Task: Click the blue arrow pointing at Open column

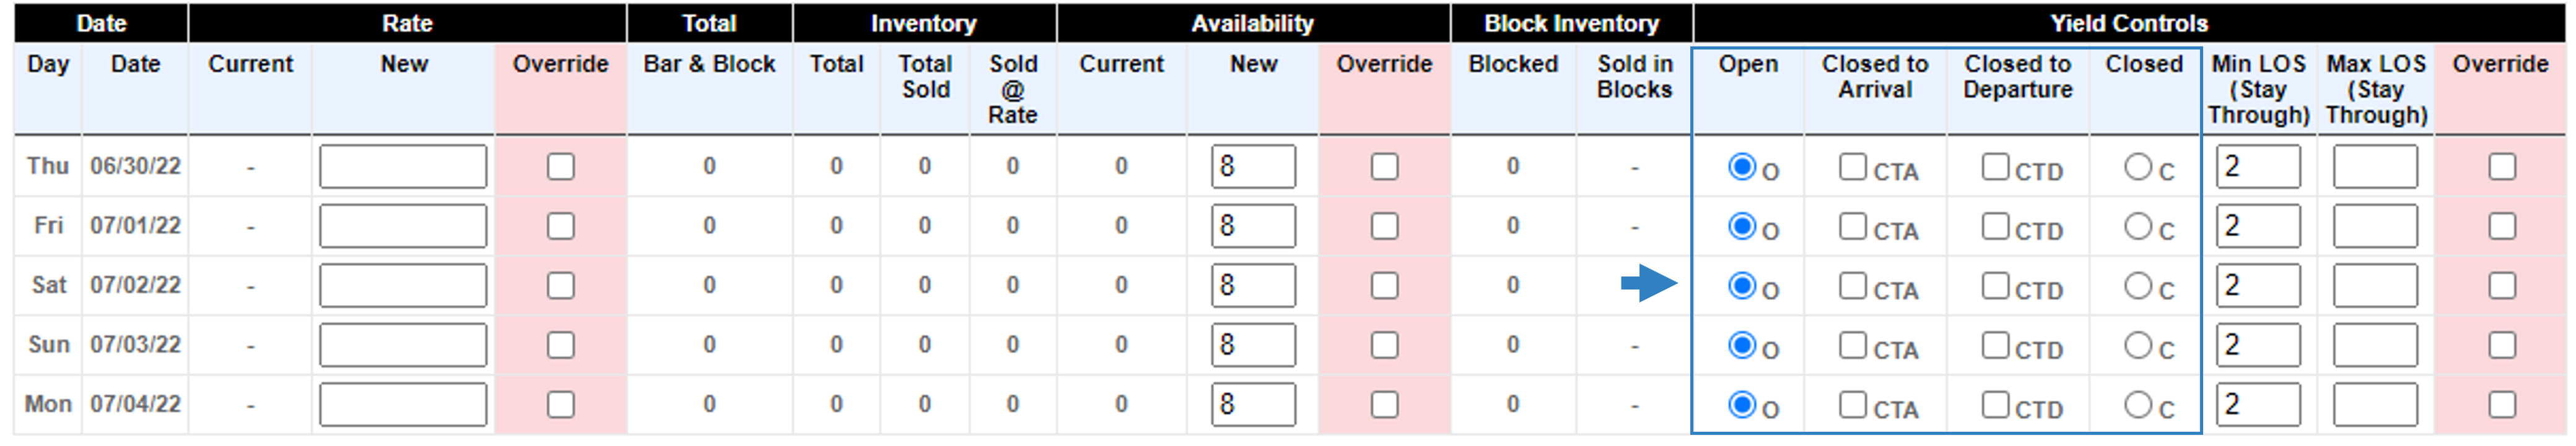Action: [x=1648, y=283]
